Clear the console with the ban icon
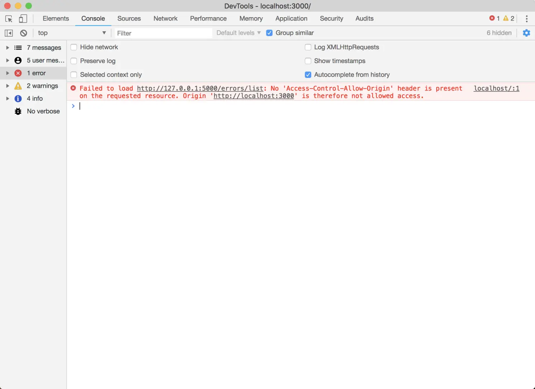535x389 pixels. (x=24, y=33)
